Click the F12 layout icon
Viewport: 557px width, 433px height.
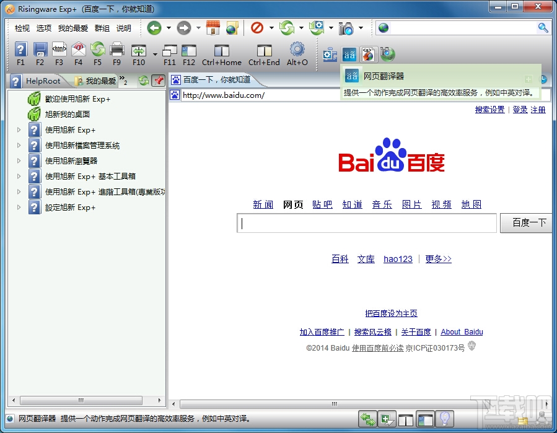pos(189,50)
